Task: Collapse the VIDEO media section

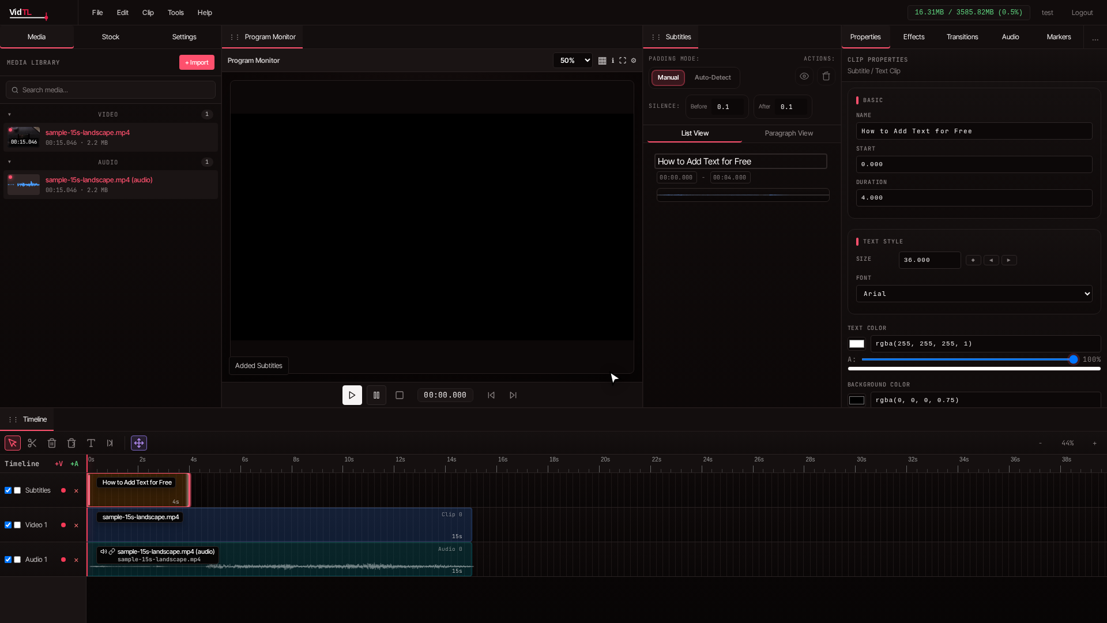Action: point(9,114)
